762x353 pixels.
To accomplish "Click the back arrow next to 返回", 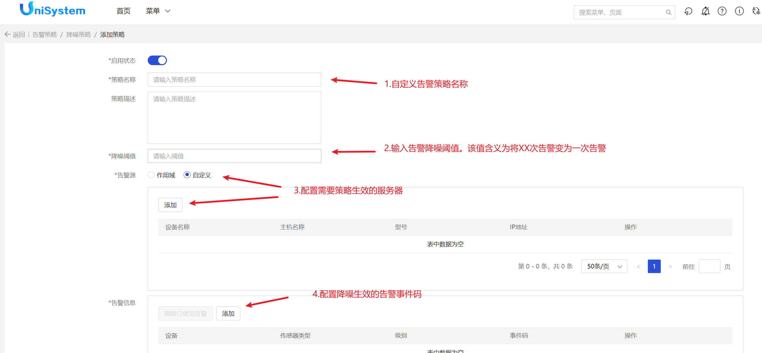I will [x=8, y=35].
